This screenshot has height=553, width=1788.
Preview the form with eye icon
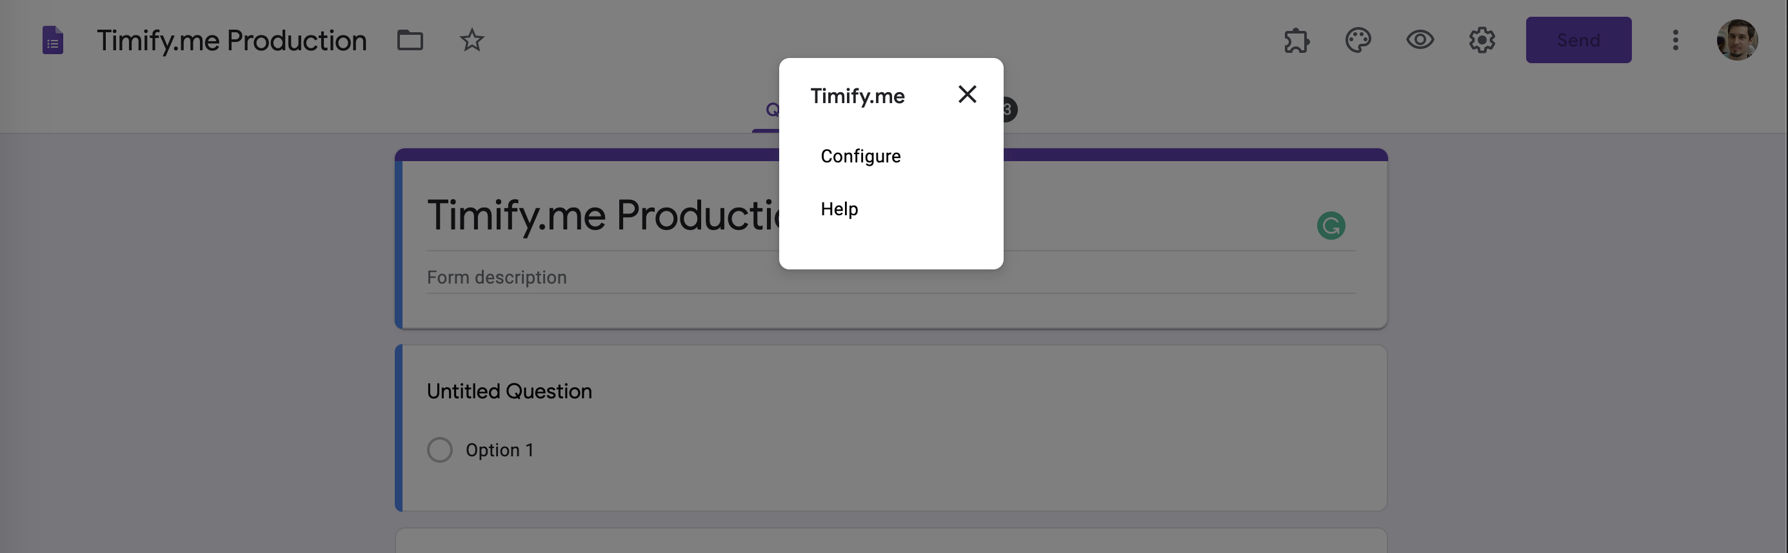[x=1420, y=40]
